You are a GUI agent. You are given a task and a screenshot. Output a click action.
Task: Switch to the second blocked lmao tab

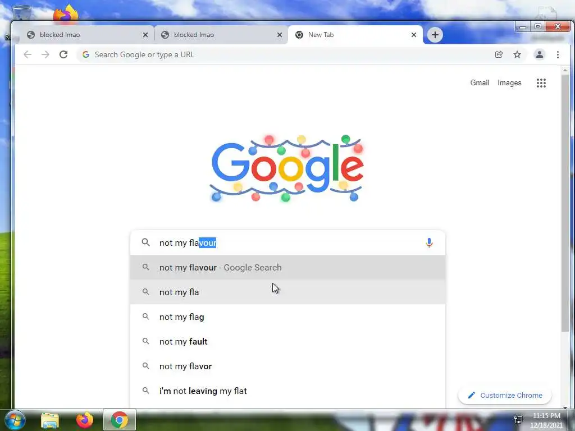[220, 35]
